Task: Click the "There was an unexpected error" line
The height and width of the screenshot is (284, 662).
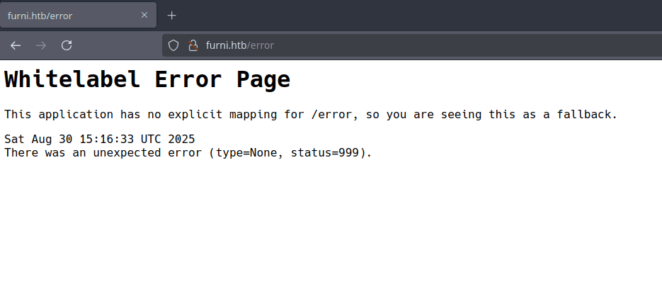Action: 105,152
